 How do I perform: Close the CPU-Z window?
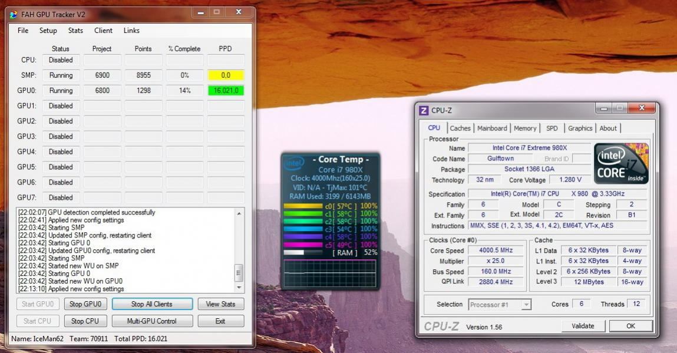click(642, 108)
